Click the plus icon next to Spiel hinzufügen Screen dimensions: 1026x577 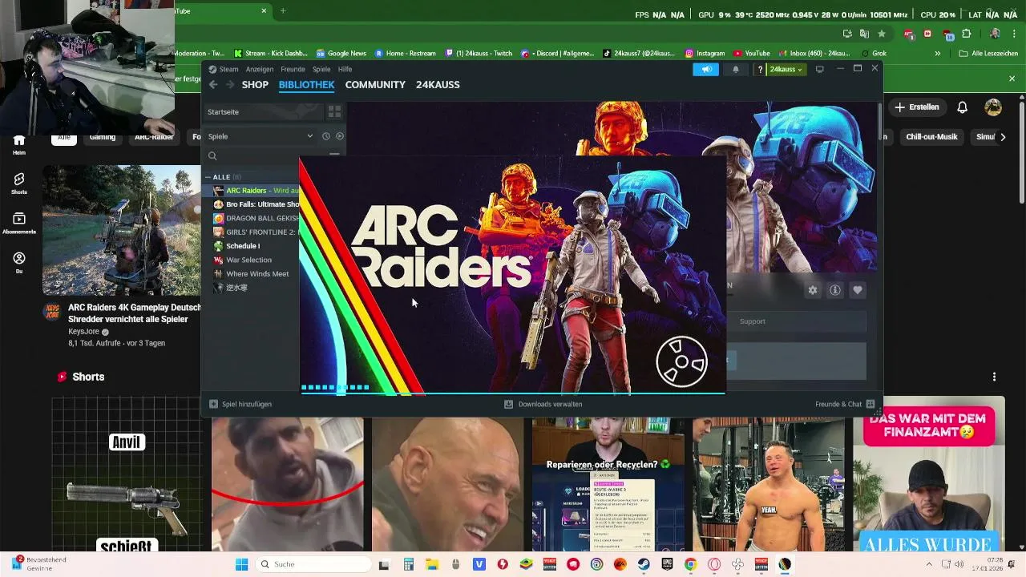click(x=213, y=404)
